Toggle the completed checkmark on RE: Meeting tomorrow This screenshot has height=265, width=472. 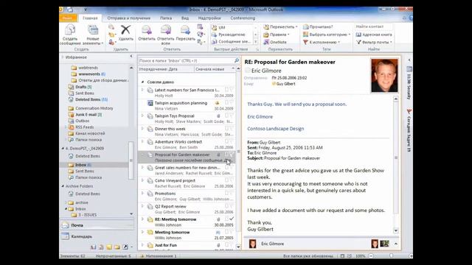(232, 219)
